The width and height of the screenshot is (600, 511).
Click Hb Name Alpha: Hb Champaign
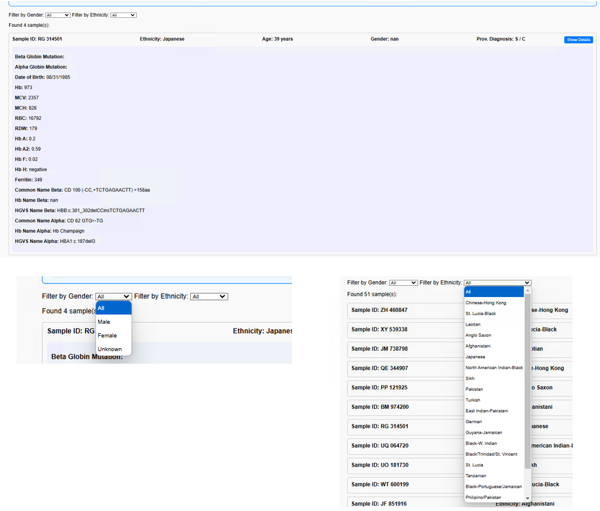point(50,231)
